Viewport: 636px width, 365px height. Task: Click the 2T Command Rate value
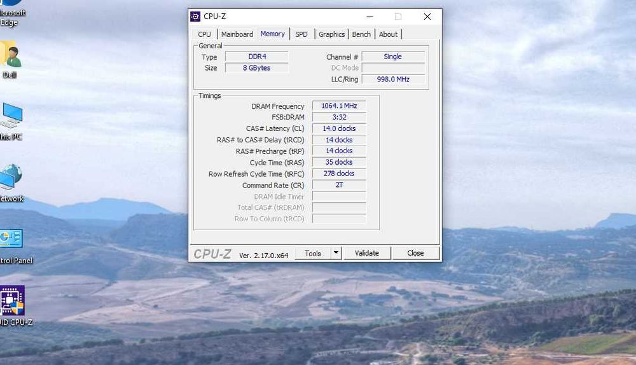tap(339, 185)
